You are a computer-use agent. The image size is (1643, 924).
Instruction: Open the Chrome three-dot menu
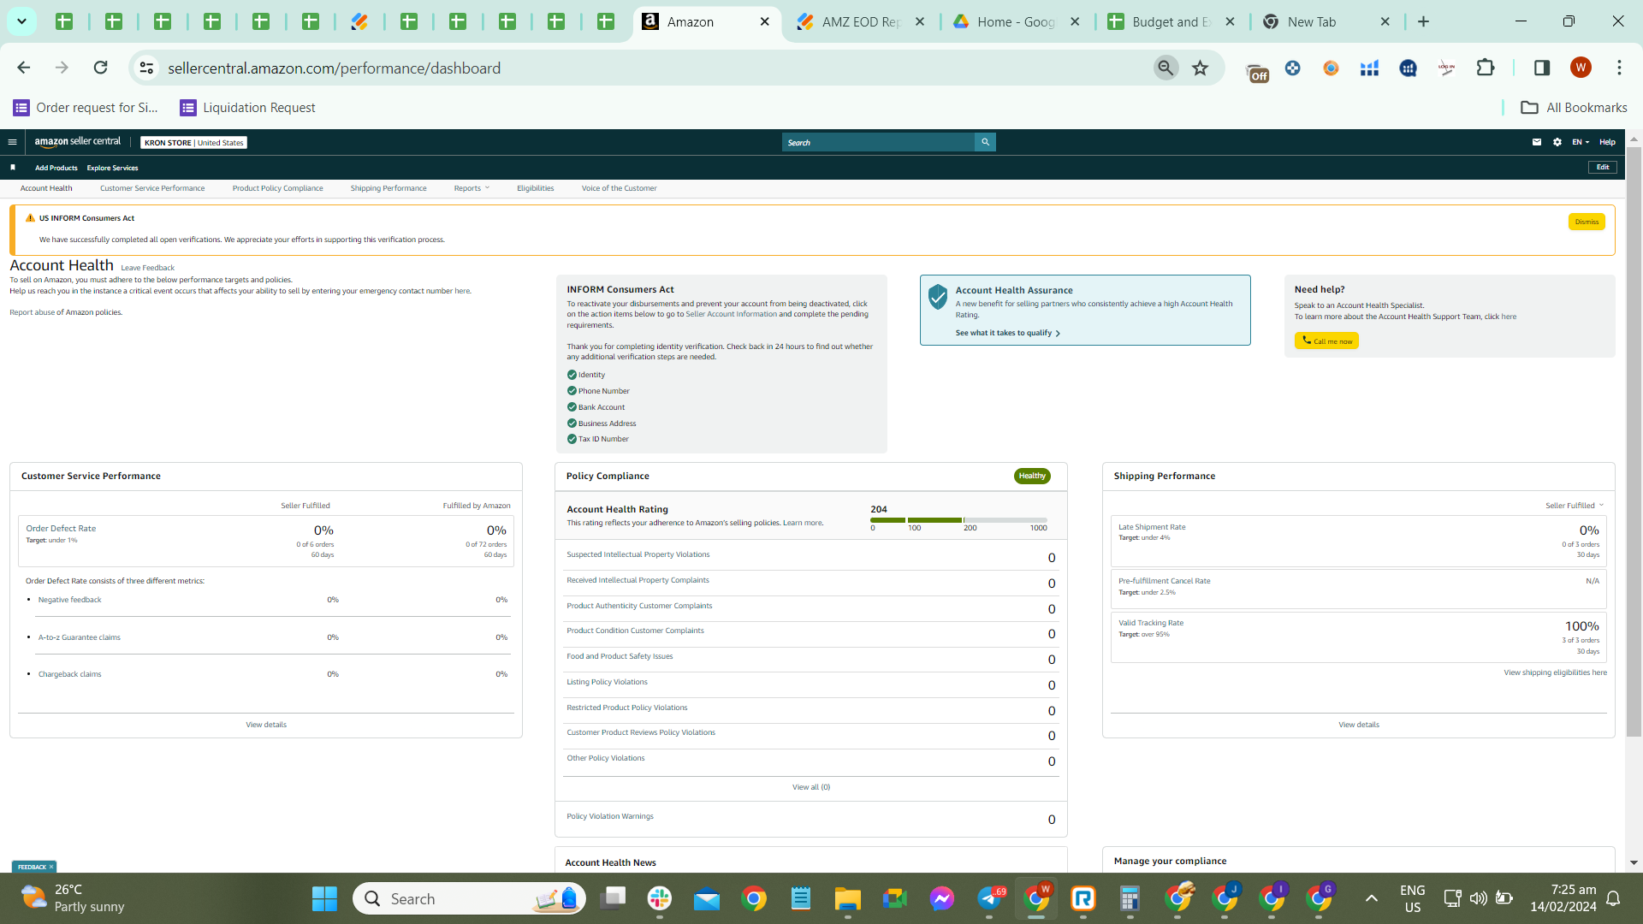pos(1619,68)
